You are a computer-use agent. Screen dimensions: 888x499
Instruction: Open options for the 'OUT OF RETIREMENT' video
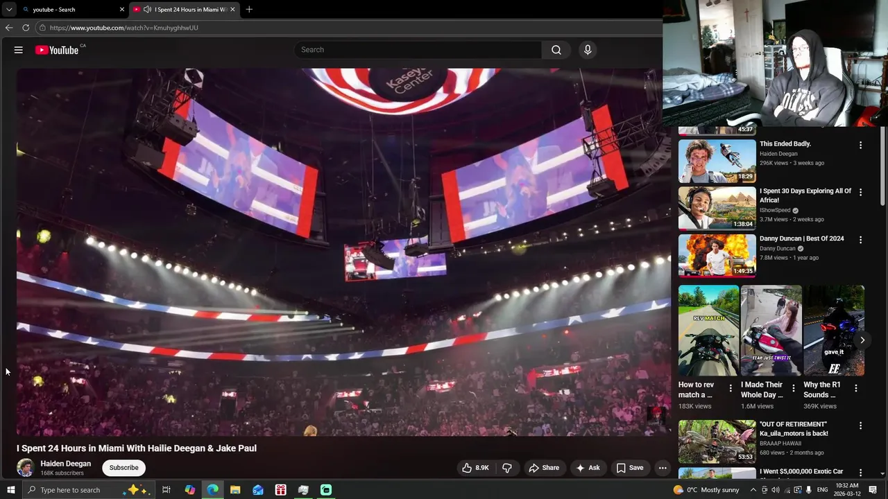[860, 426]
